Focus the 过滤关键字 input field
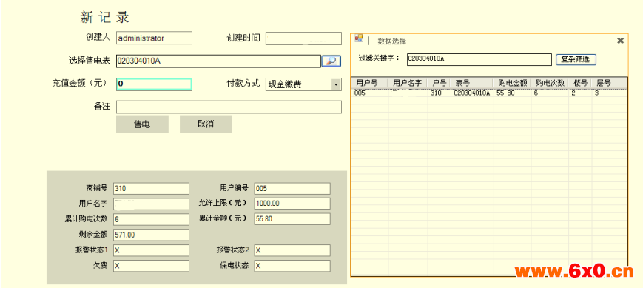Image resolution: width=643 pixels, height=288 pixels. click(479, 59)
